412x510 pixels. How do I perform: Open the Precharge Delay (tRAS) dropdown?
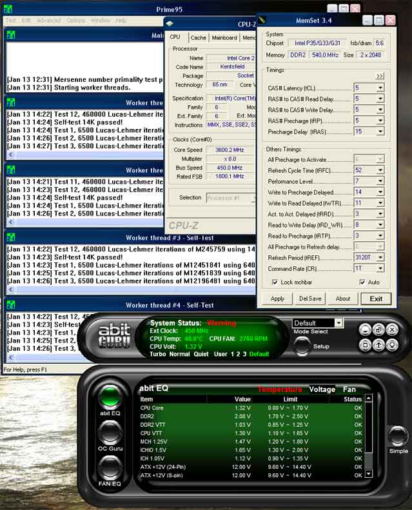380,132
